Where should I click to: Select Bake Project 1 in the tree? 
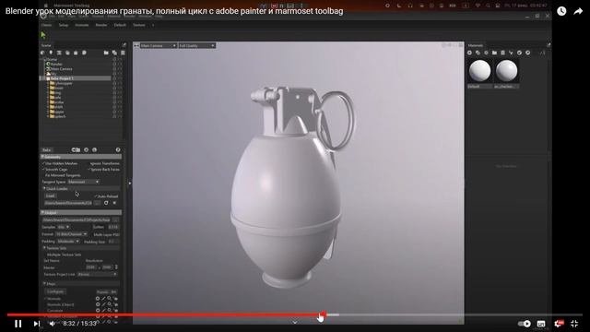point(62,78)
